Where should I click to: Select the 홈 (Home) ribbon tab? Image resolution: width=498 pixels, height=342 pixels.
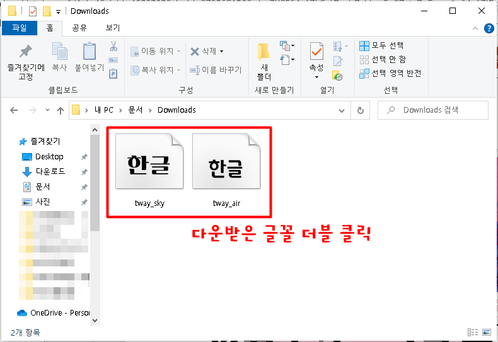tap(50, 28)
